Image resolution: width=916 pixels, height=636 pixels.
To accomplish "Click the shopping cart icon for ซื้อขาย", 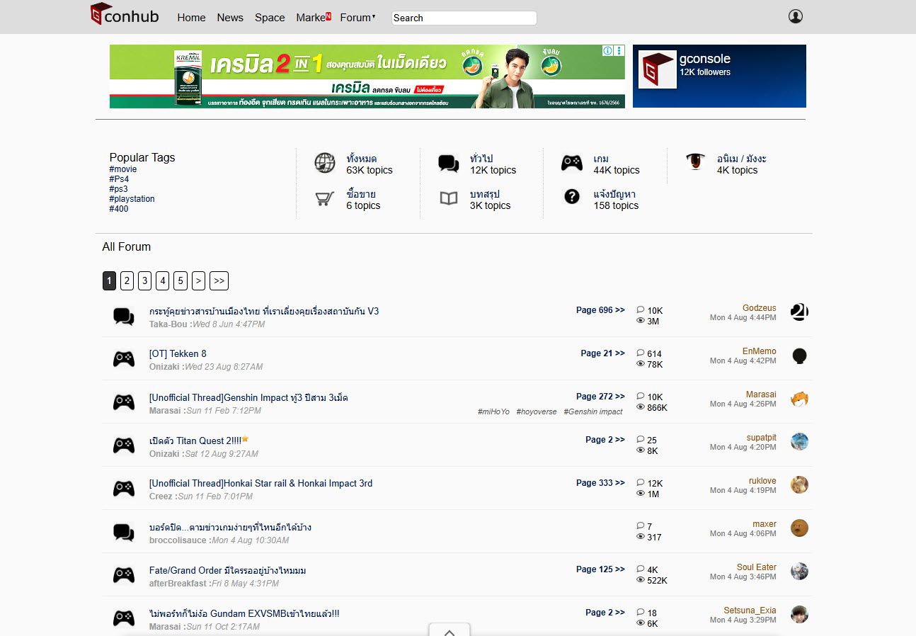I will point(325,198).
